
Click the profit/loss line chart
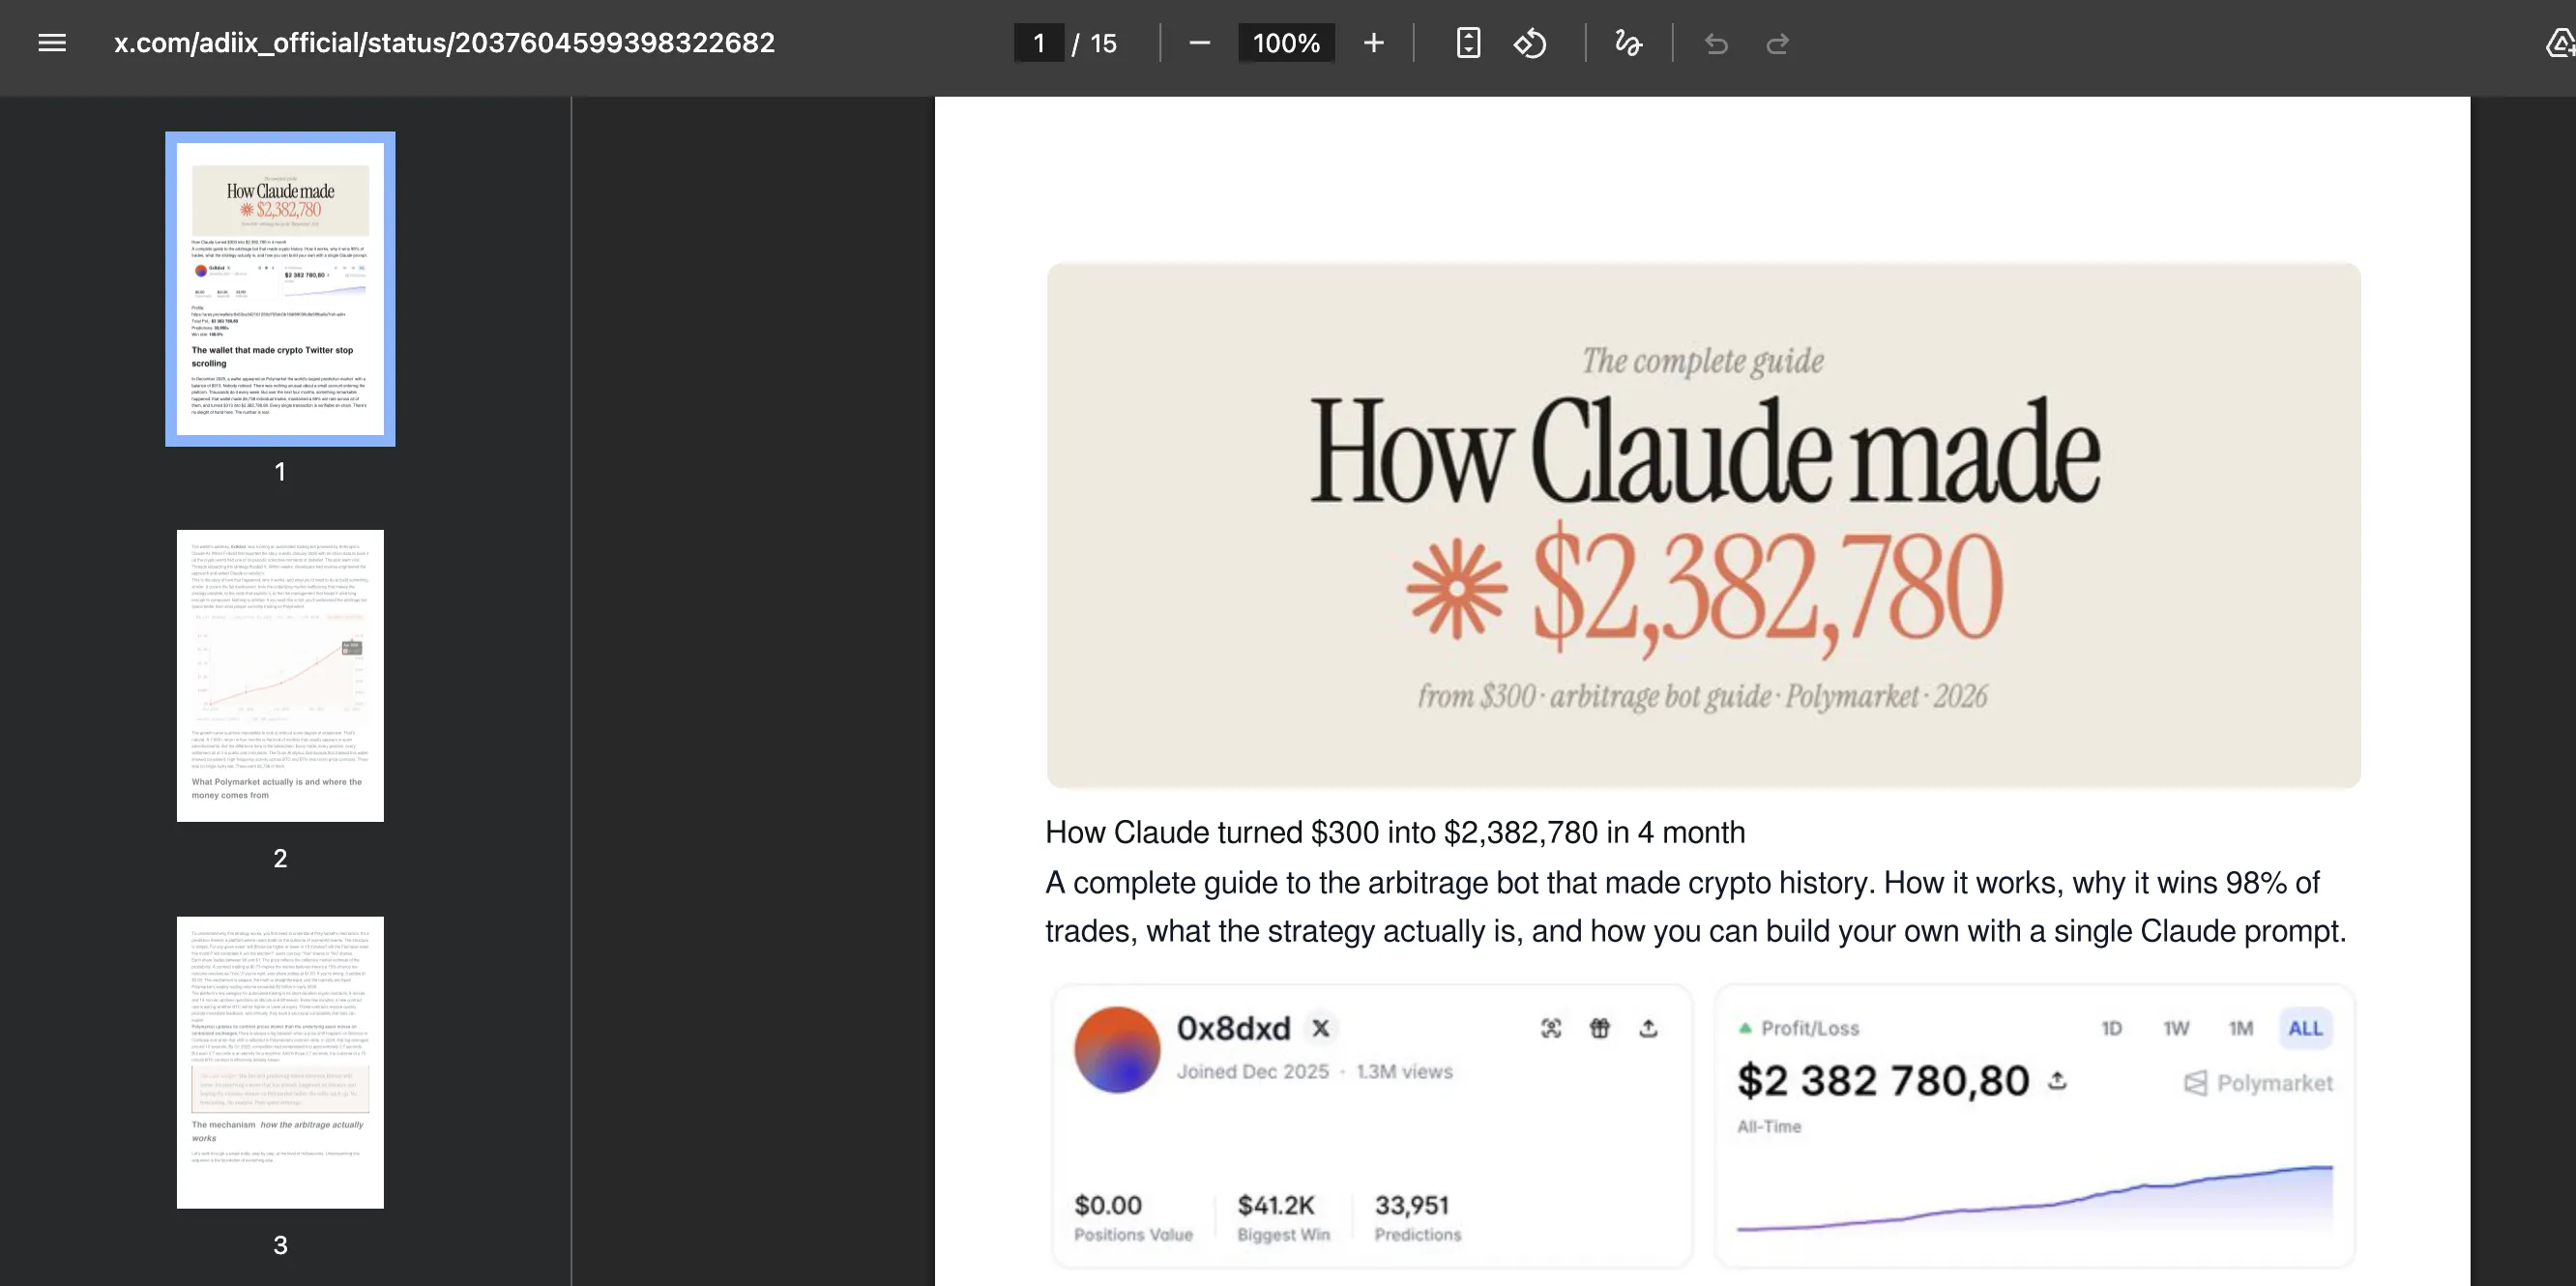coord(2035,1198)
